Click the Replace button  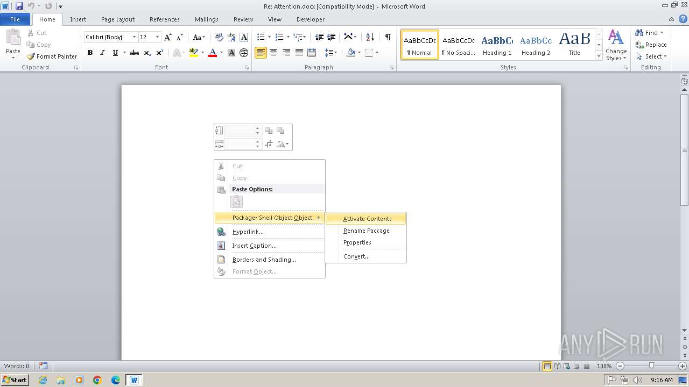coord(651,45)
